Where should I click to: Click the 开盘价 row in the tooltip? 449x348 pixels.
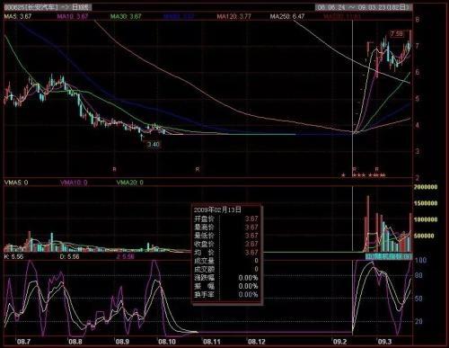pyautogui.click(x=226, y=219)
